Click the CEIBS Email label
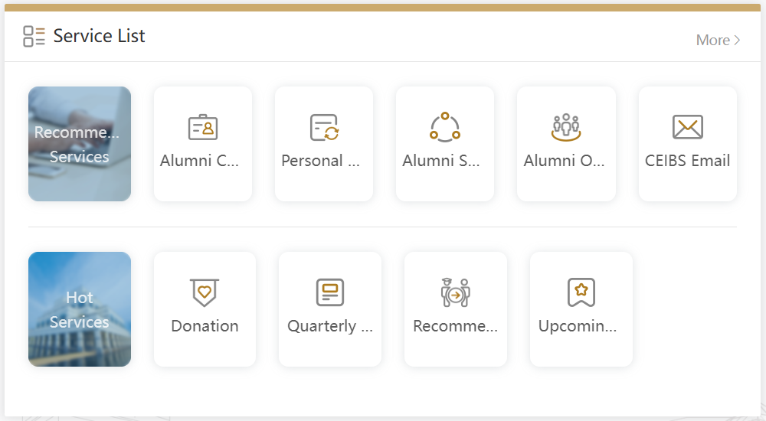This screenshot has width=766, height=421. point(688,161)
